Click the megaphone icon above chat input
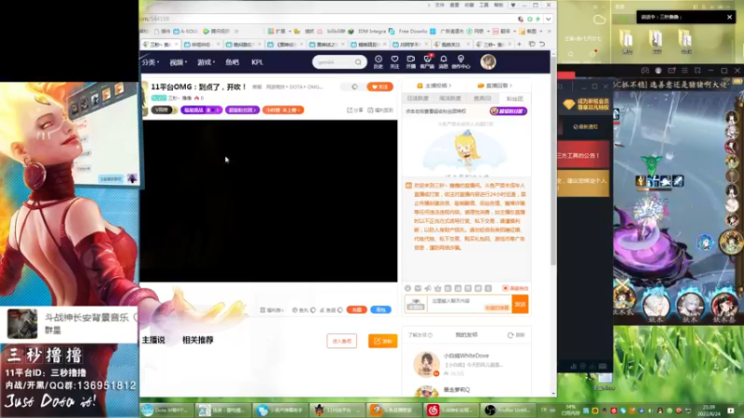 pyautogui.click(x=428, y=288)
